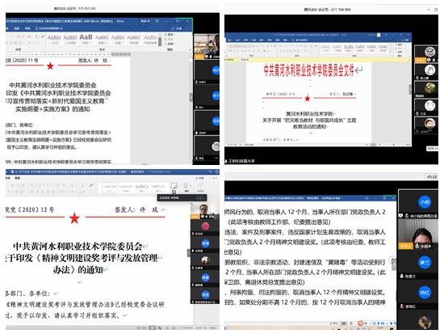The width and height of the screenshot is (444, 334).
Task: Click the search magnifier in the 12号 document title bar
Action: point(211,171)
